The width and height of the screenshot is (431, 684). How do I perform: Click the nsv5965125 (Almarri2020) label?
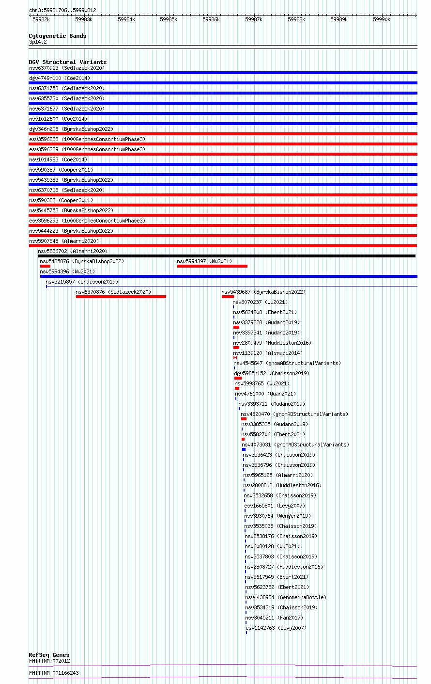point(278,475)
